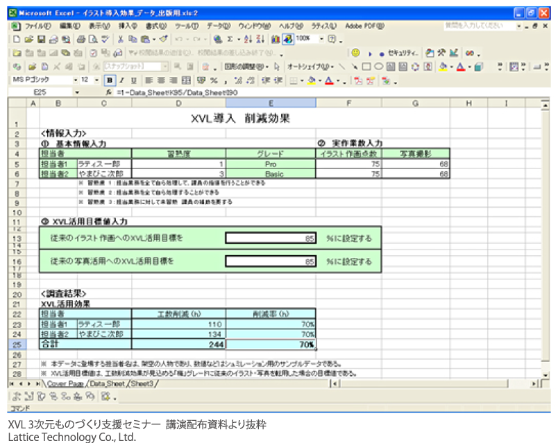The height and width of the screenshot is (443, 558).
Task: Open the Adobe PDF menu
Action: coord(365,26)
